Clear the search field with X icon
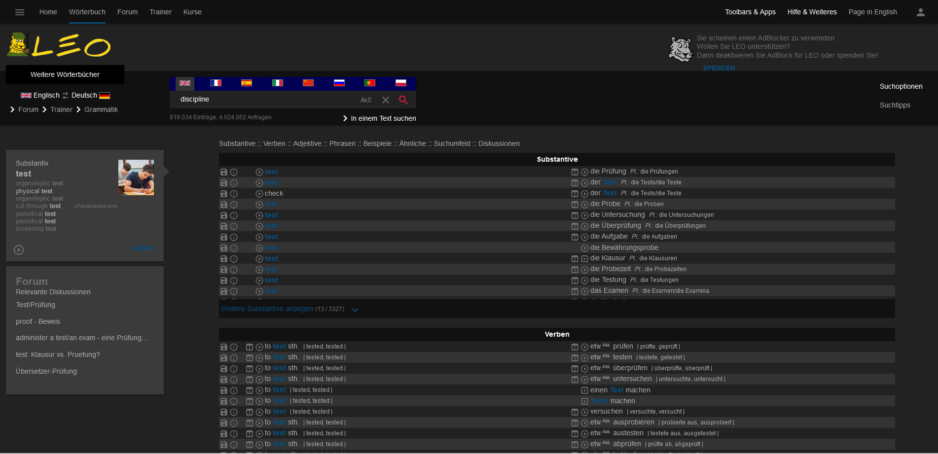Image resolution: width=938 pixels, height=454 pixels. point(386,100)
